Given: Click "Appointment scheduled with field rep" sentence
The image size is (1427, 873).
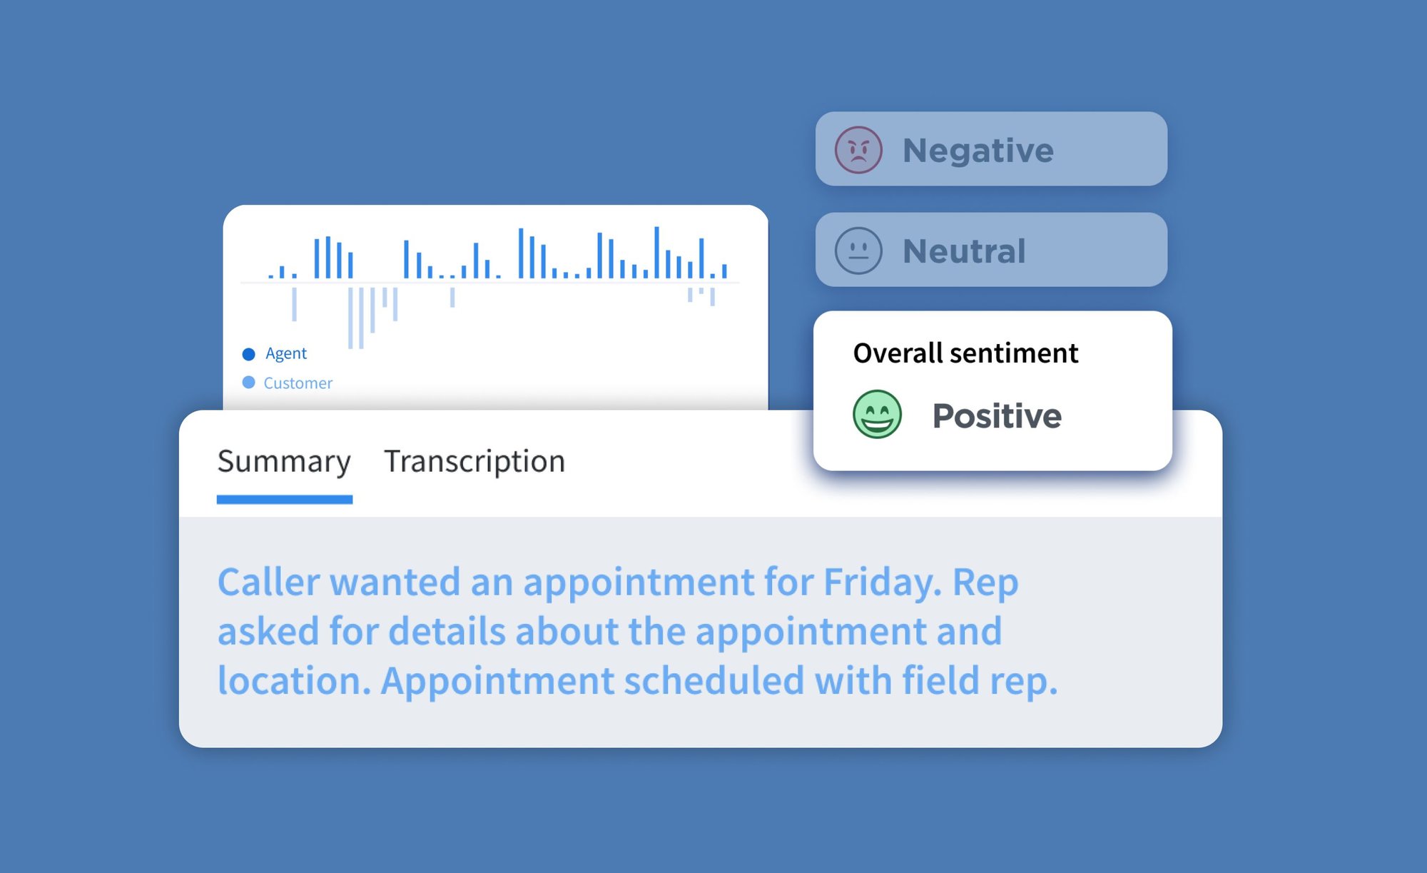Looking at the screenshot, I should [x=718, y=680].
